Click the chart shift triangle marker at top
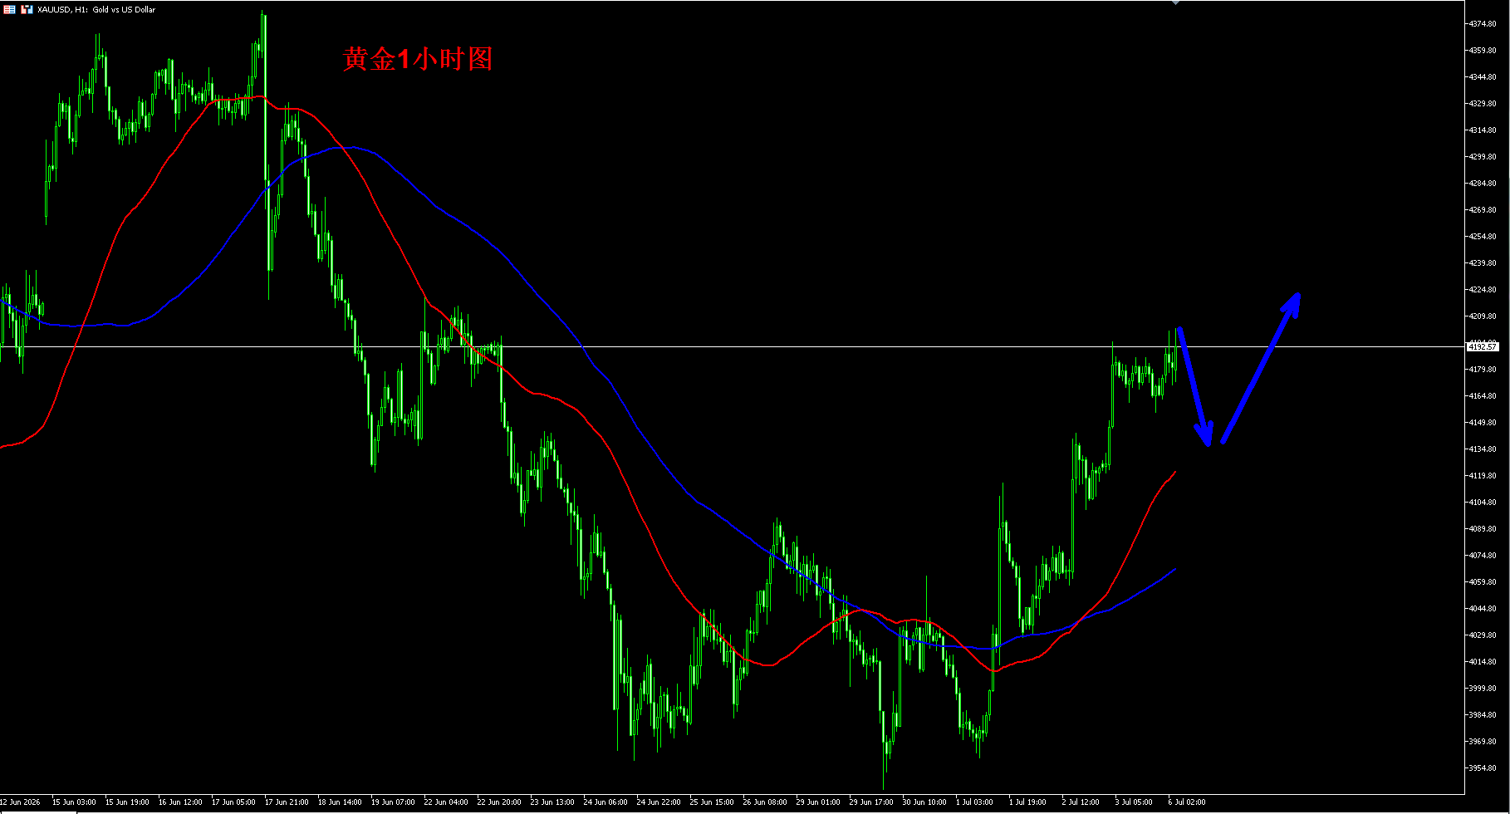This screenshot has width=1510, height=814. (1175, 3)
